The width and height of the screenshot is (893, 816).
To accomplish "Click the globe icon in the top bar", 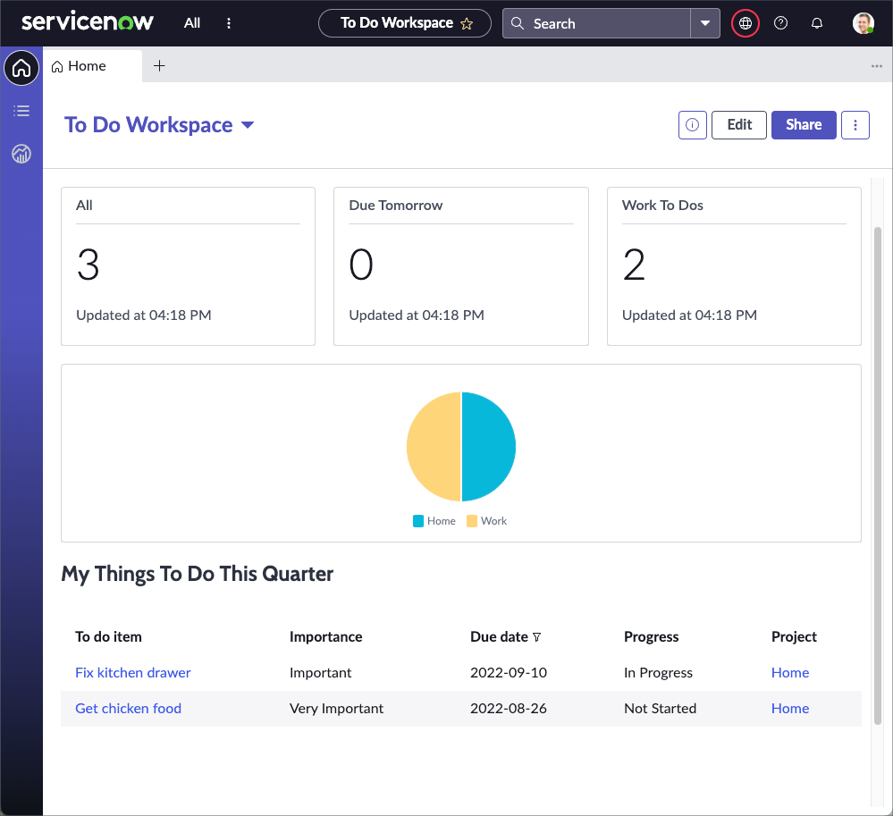I will (x=745, y=23).
